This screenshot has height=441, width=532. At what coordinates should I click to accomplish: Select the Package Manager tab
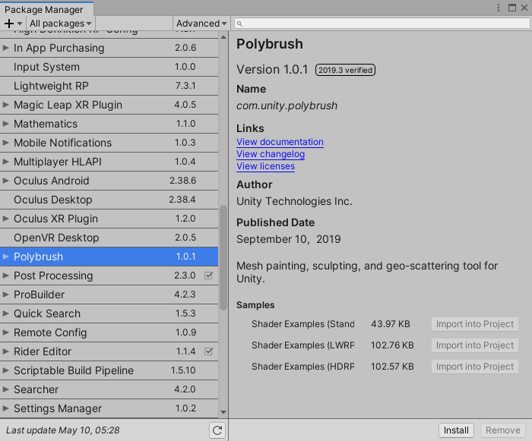tap(46, 9)
